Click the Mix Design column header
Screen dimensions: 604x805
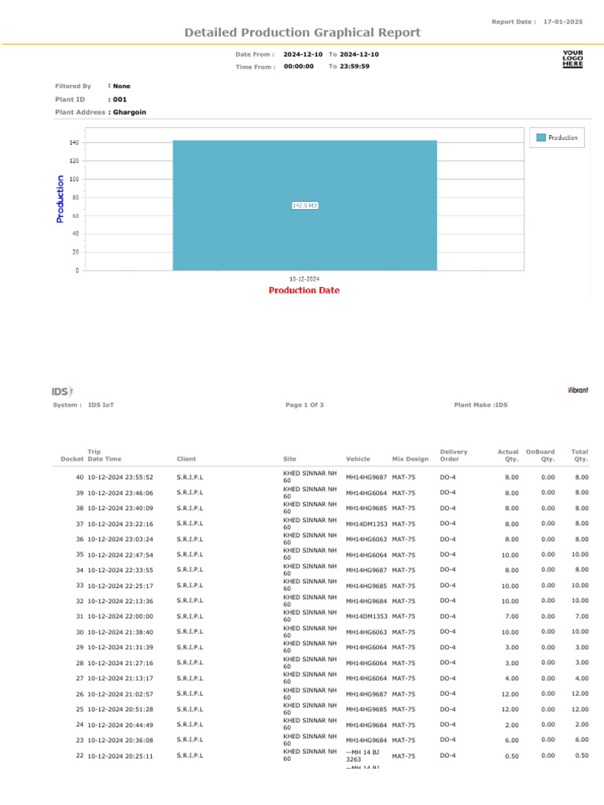410,459
